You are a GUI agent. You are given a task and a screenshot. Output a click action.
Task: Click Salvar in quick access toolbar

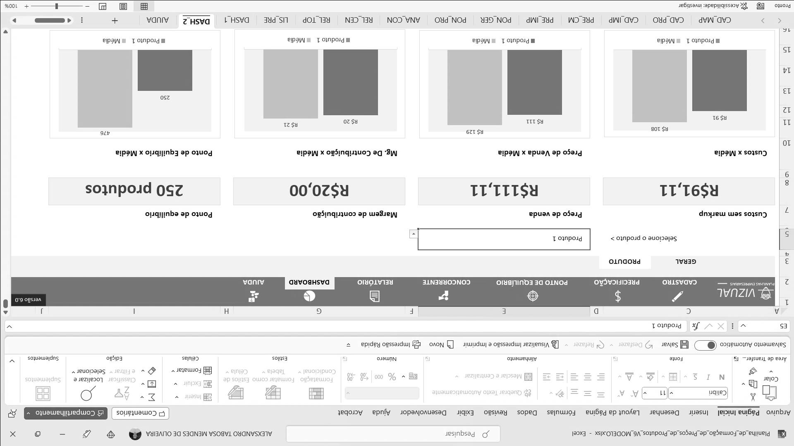coord(675,344)
